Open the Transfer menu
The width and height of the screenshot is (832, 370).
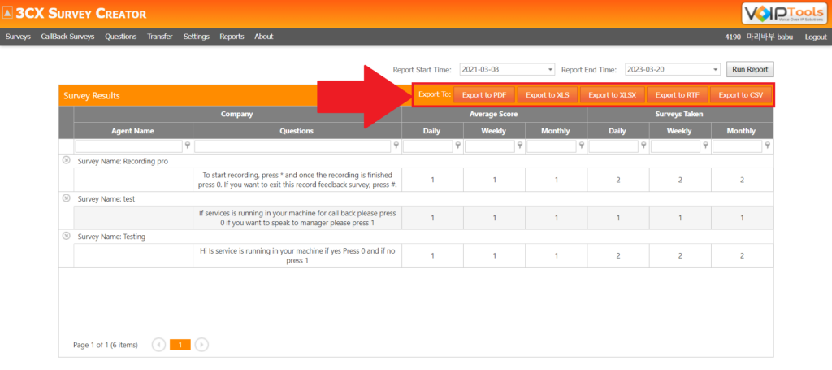(x=160, y=37)
